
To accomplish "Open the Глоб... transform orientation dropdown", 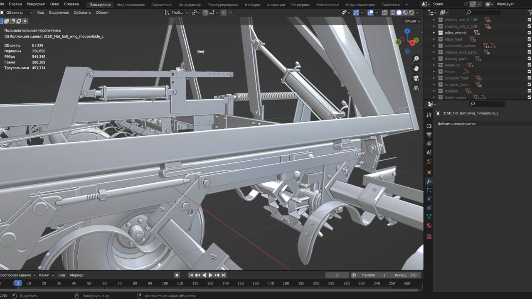I will click(177, 12).
